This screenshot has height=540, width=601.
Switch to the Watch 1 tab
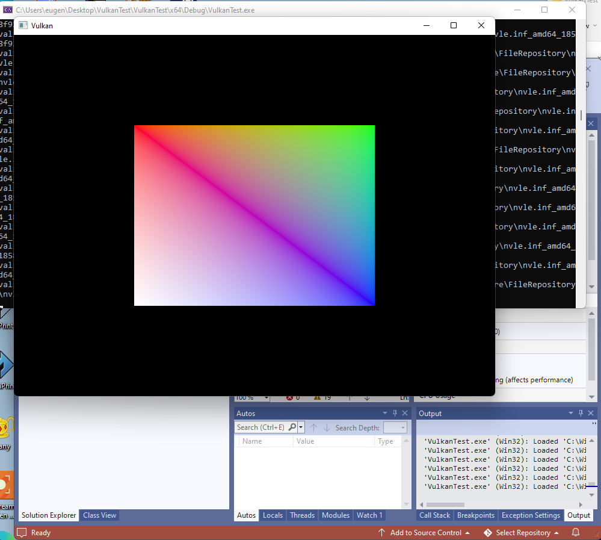click(369, 515)
